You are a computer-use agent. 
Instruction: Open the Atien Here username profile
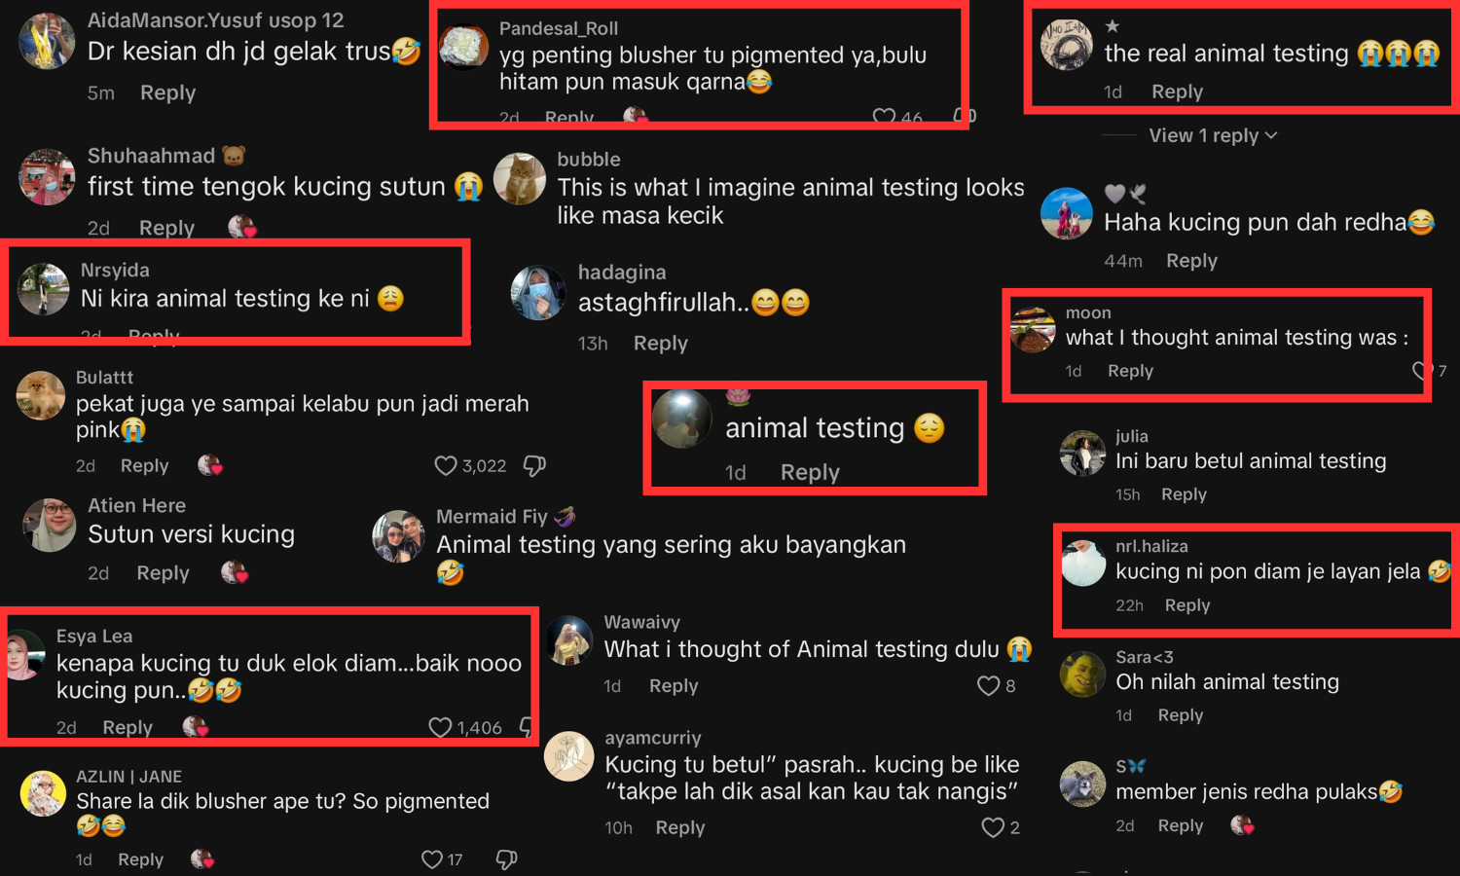[x=136, y=505]
